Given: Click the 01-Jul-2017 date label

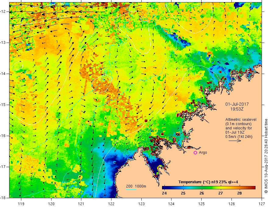Looking at the screenshot, I should pyautogui.click(x=237, y=104).
